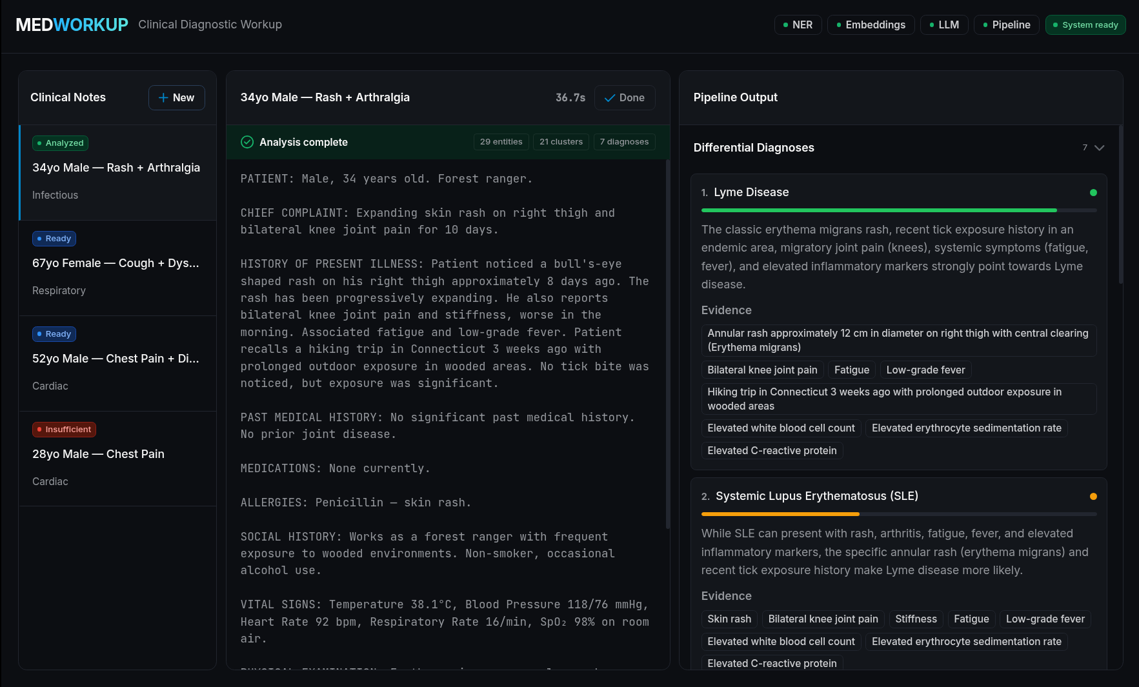The height and width of the screenshot is (687, 1139).
Task: Click the Pipeline Output heading
Action: pyautogui.click(x=735, y=97)
